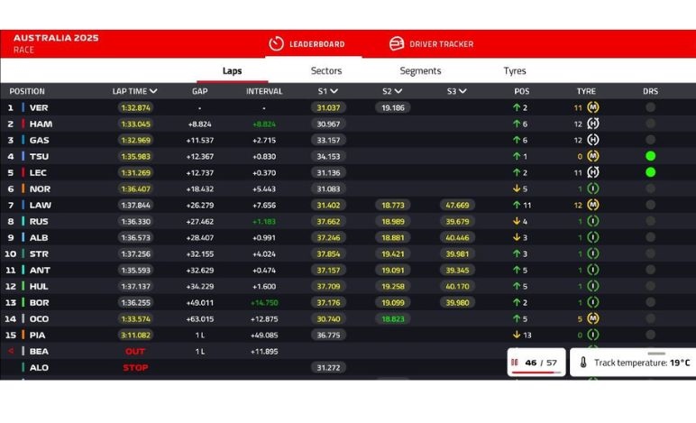Image resolution: width=696 pixels, height=423 pixels.
Task: Click TSU's medium tyre icon
Action: (593, 156)
